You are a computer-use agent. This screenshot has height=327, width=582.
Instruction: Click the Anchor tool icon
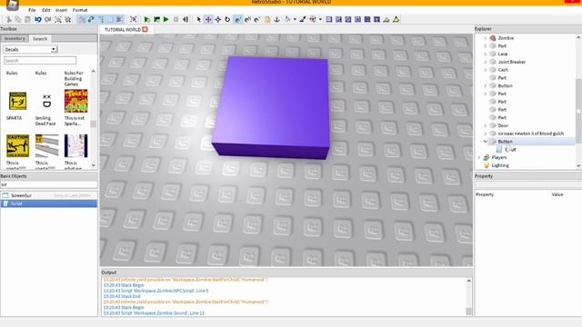276,19
